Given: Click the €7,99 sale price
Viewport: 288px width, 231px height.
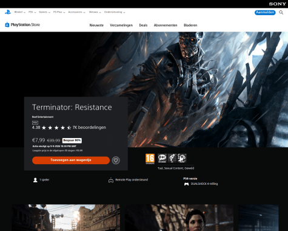Looking at the screenshot, I should pyautogui.click(x=39, y=140).
